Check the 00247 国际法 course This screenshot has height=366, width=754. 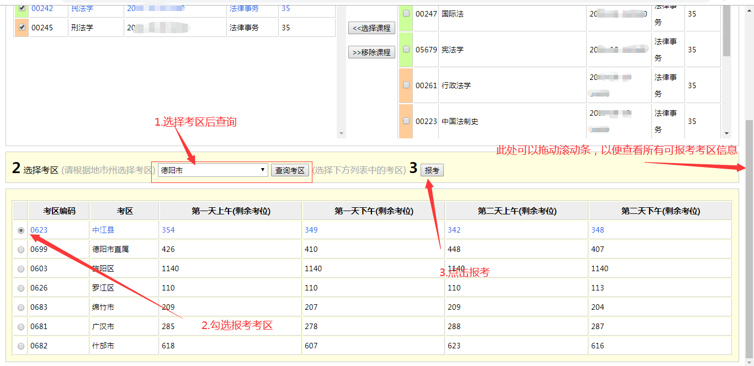point(406,14)
